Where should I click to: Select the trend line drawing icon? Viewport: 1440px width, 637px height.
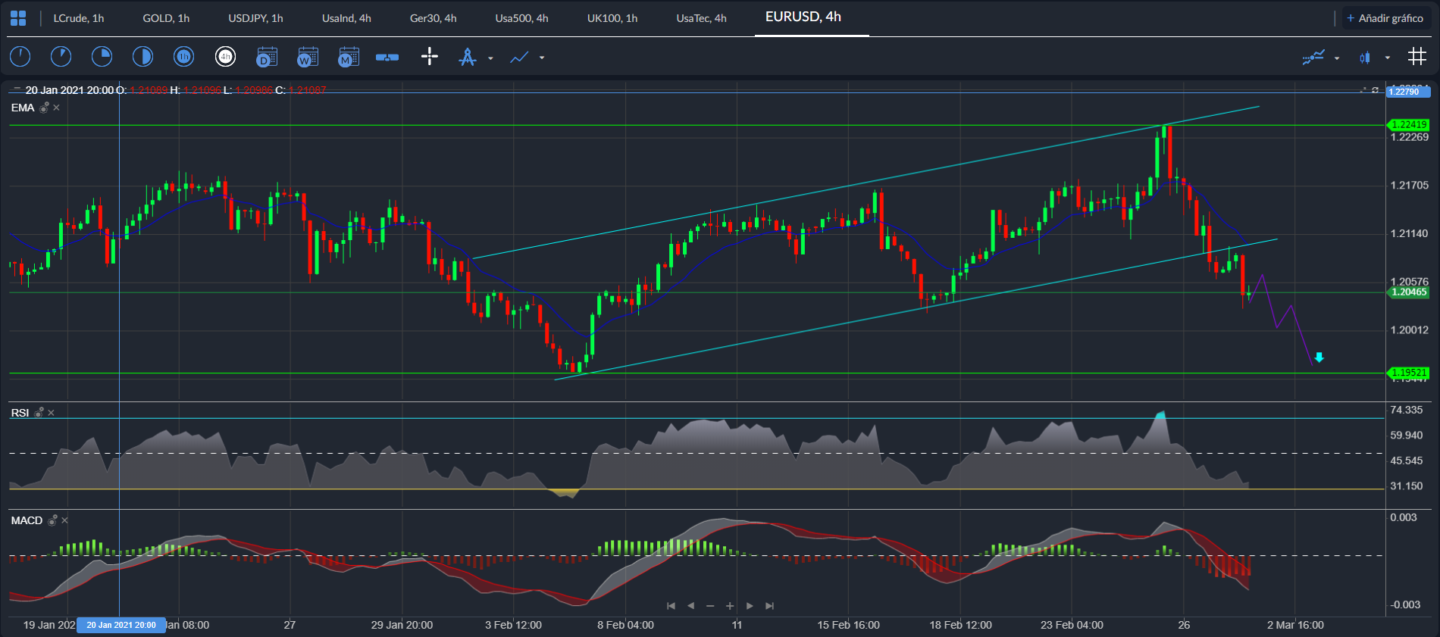pyautogui.click(x=519, y=58)
